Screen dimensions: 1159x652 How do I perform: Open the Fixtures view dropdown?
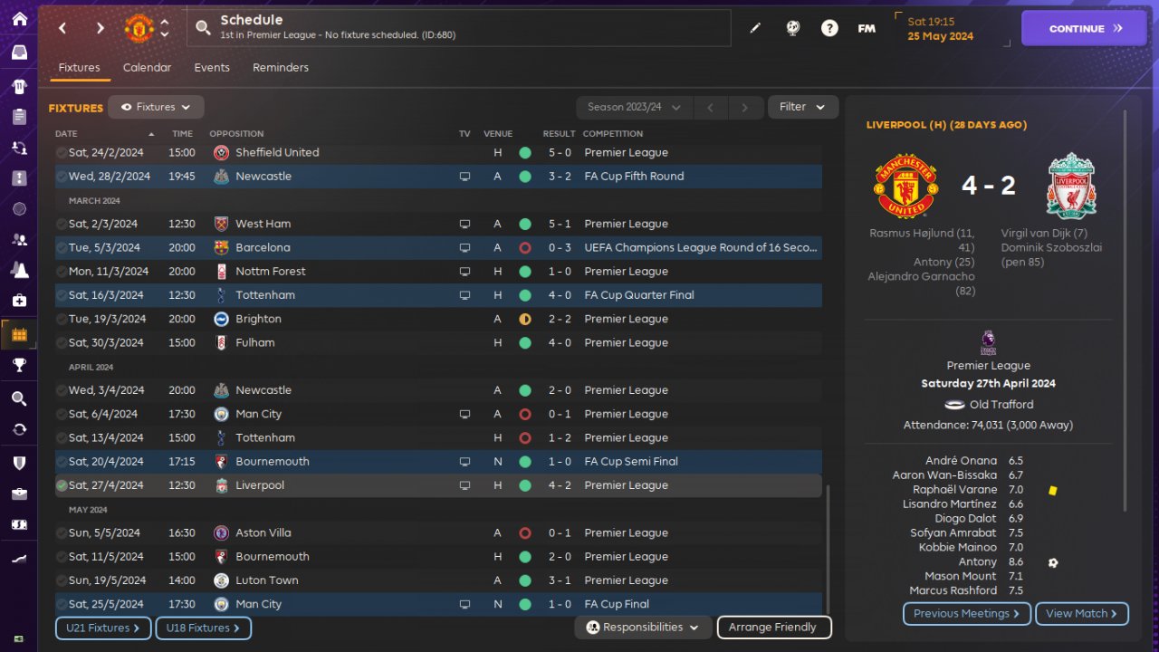click(x=156, y=107)
